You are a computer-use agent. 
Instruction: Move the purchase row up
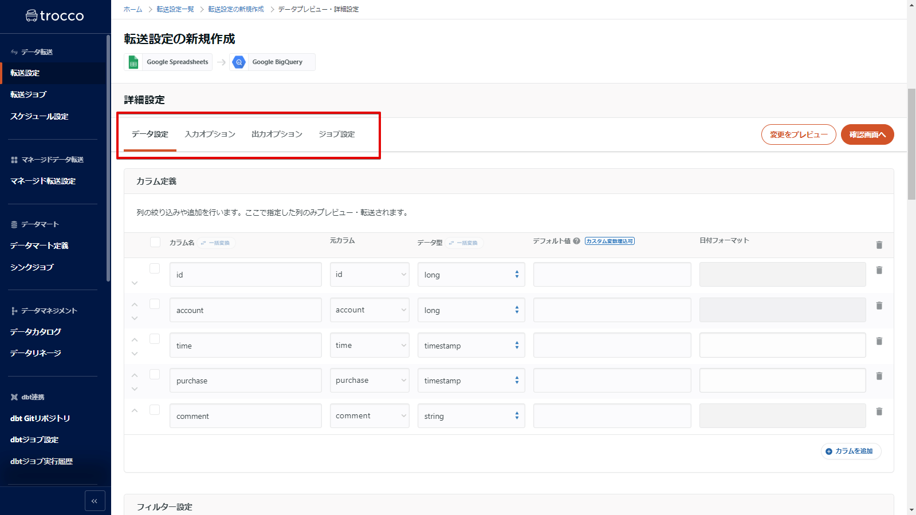pos(135,375)
